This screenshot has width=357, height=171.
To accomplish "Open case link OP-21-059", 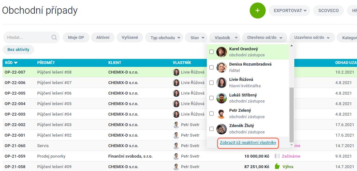I will point(15,156).
